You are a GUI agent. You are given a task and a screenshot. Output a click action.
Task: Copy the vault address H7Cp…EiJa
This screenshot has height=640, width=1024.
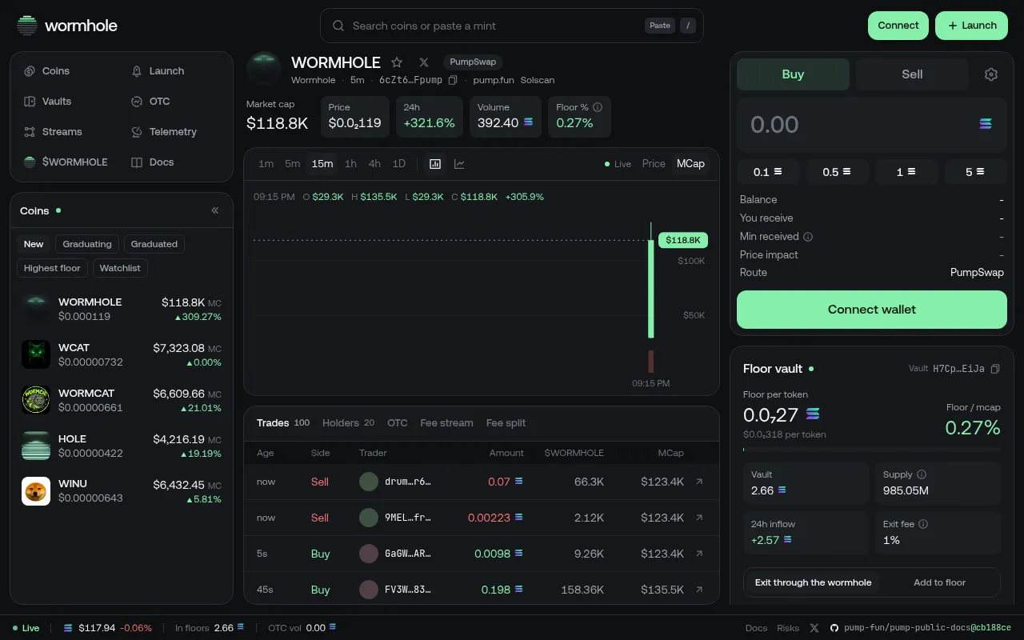pos(995,369)
